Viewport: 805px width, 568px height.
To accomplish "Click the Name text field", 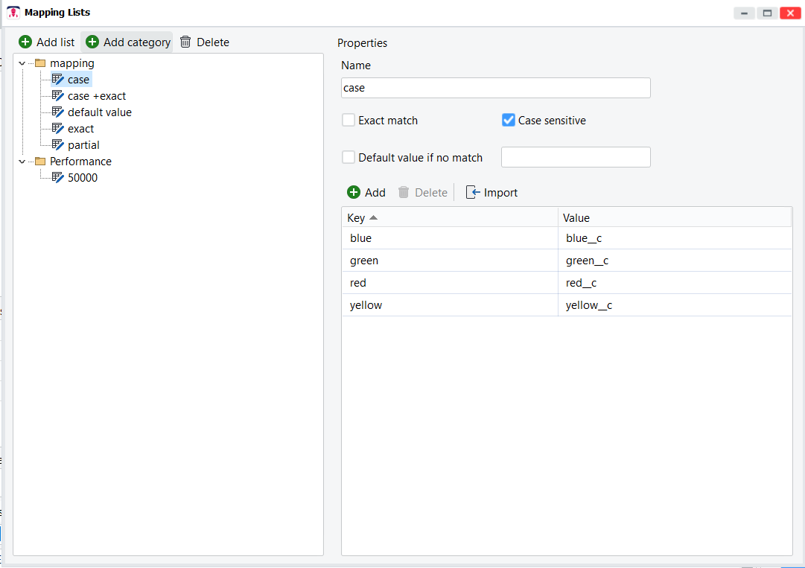I will click(x=495, y=88).
